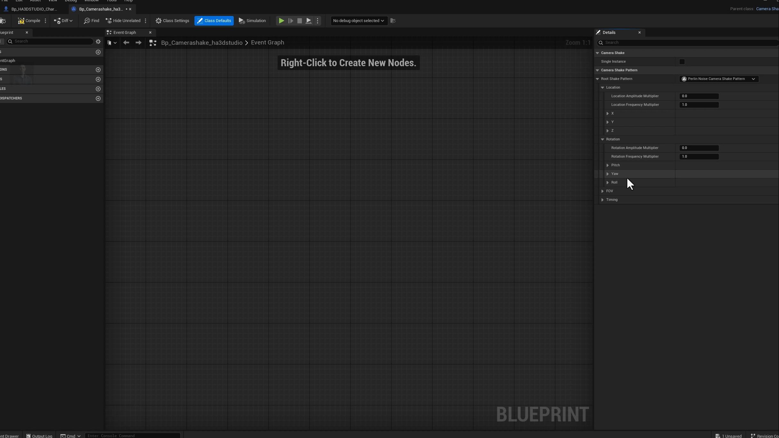The width and height of the screenshot is (779, 438).
Task: Open Class Settings panel
Action: coord(172,21)
